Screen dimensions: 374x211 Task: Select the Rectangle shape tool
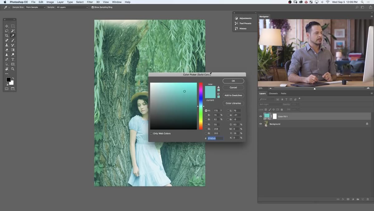coord(13,64)
